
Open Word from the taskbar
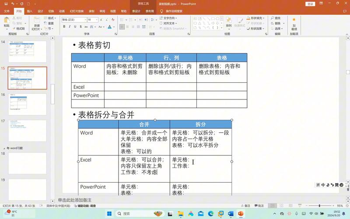231,214
